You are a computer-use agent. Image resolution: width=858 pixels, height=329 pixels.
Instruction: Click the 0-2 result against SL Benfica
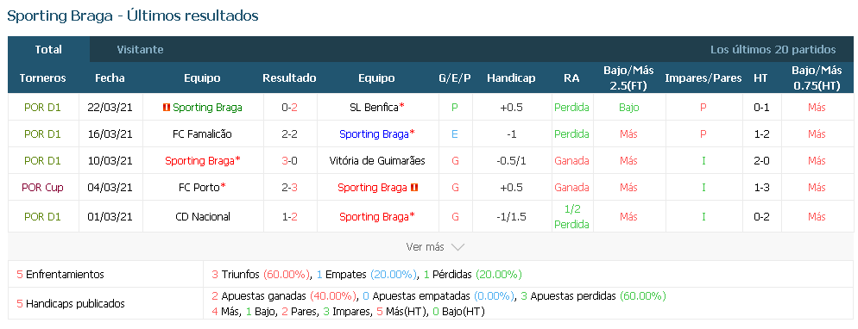tap(289, 108)
